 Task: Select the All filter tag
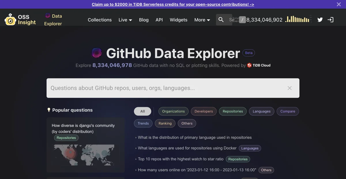[142, 111]
